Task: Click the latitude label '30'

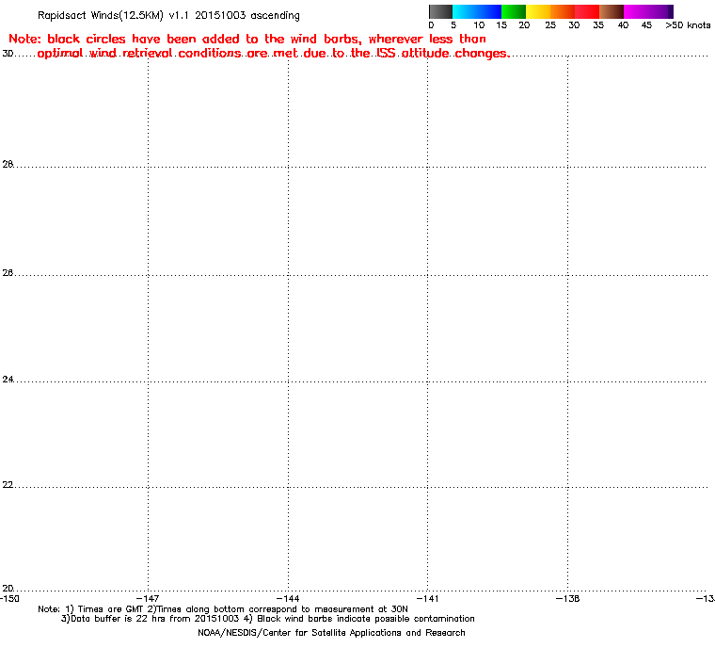Action: pos(8,54)
